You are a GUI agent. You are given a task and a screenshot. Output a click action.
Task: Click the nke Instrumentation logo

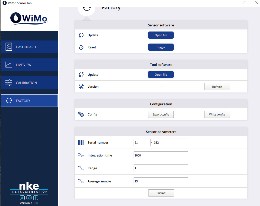tap(29, 188)
